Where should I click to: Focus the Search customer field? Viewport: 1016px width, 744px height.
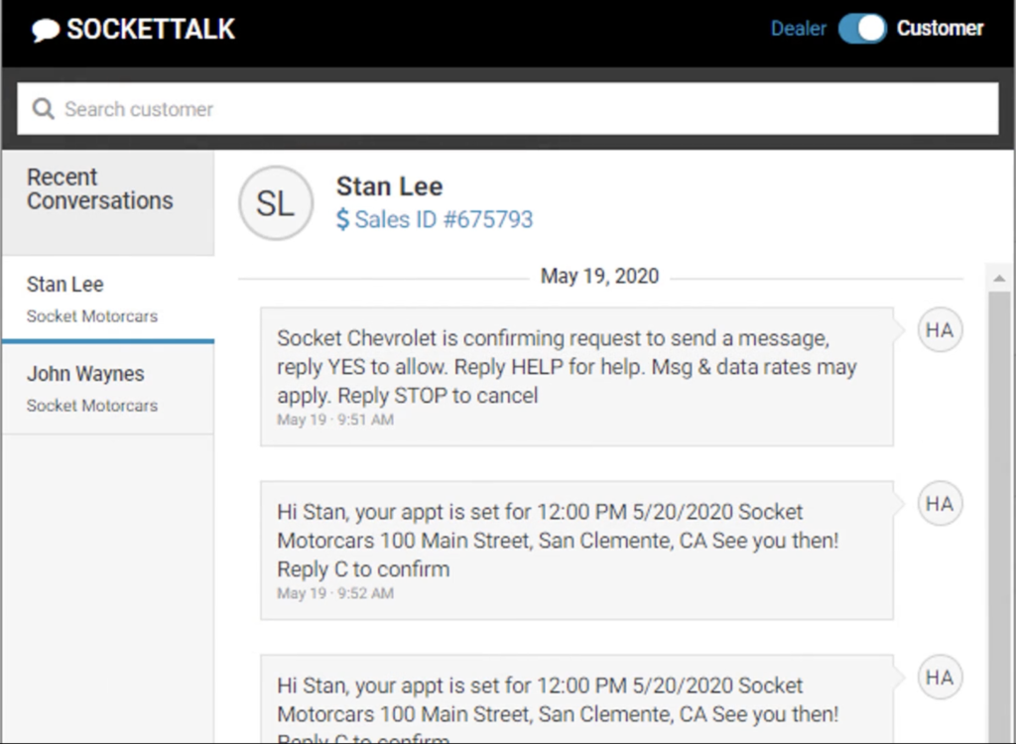[x=507, y=109]
